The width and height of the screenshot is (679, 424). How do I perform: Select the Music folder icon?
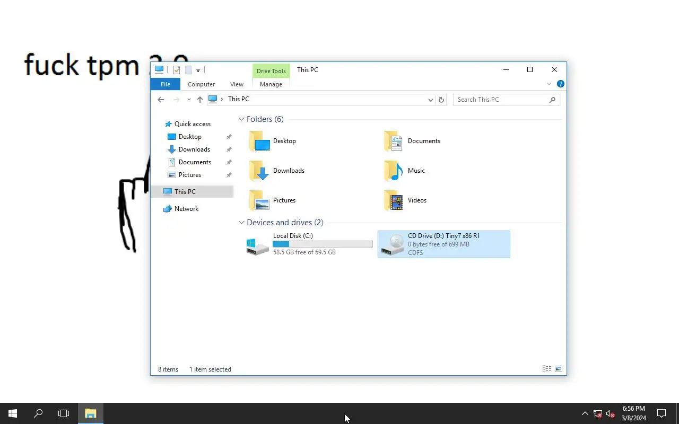[394, 171]
